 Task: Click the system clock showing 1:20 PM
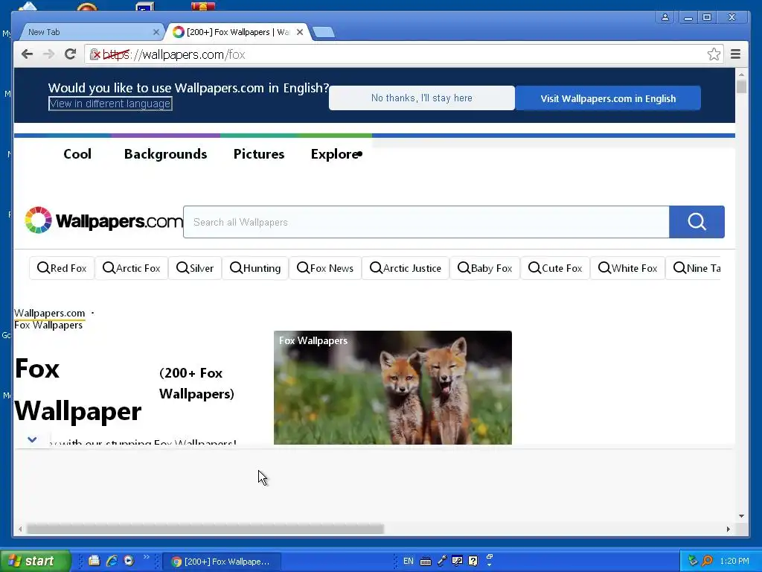(x=734, y=561)
